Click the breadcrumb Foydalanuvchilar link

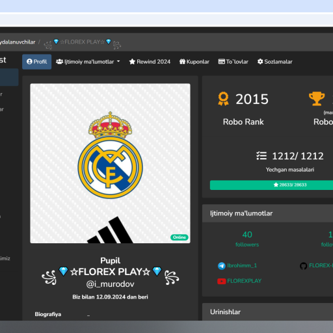pos(18,42)
